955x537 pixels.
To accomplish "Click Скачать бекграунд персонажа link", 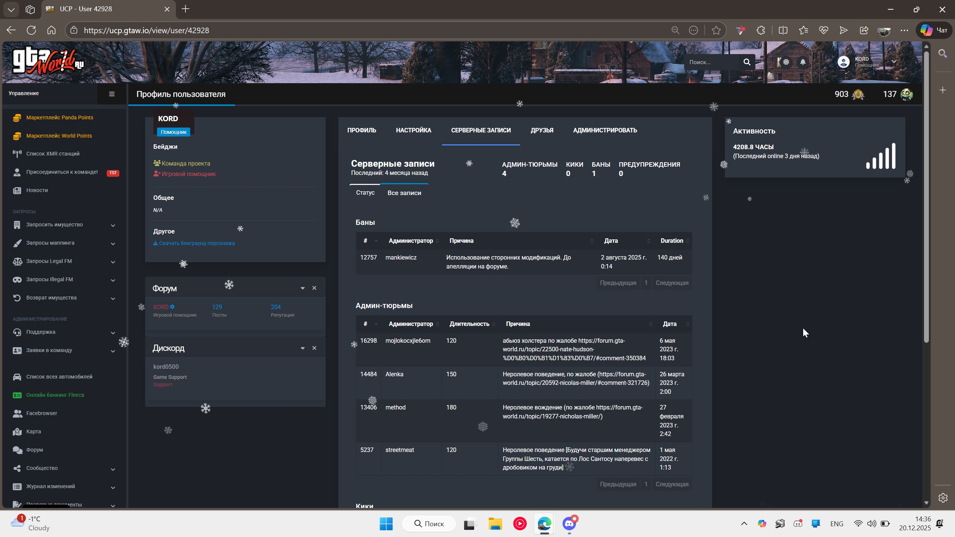I will coord(197,243).
